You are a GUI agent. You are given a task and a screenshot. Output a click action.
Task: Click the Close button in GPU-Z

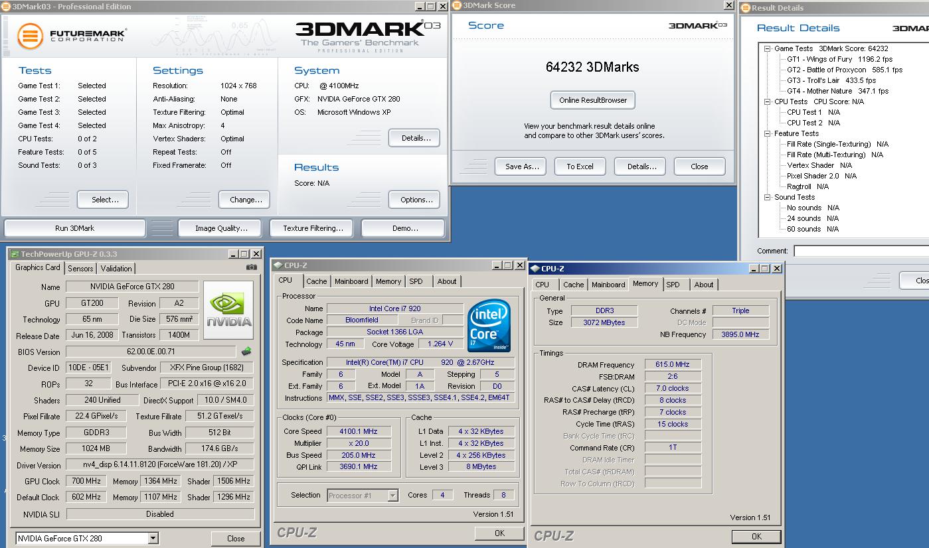(236, 539)
